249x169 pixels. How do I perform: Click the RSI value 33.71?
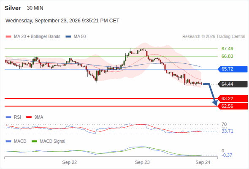pyautogui.click(x=227, y=131)
